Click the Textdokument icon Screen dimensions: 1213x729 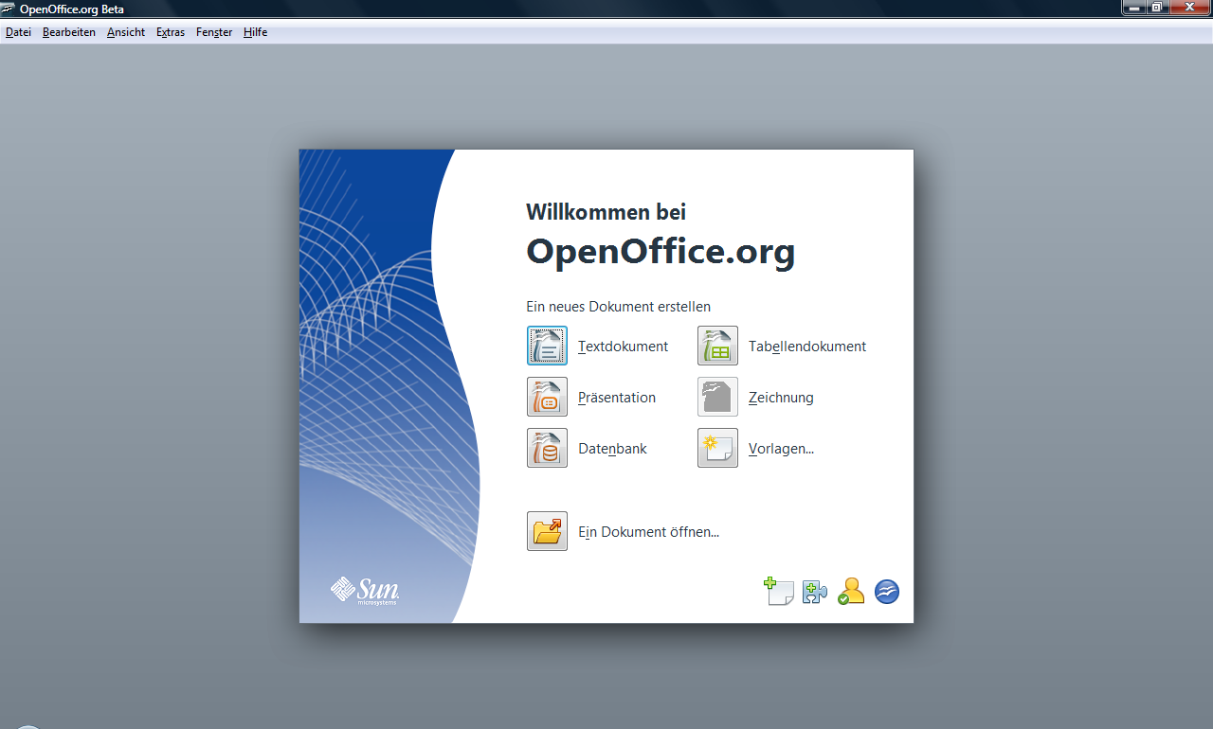point(547,347)
